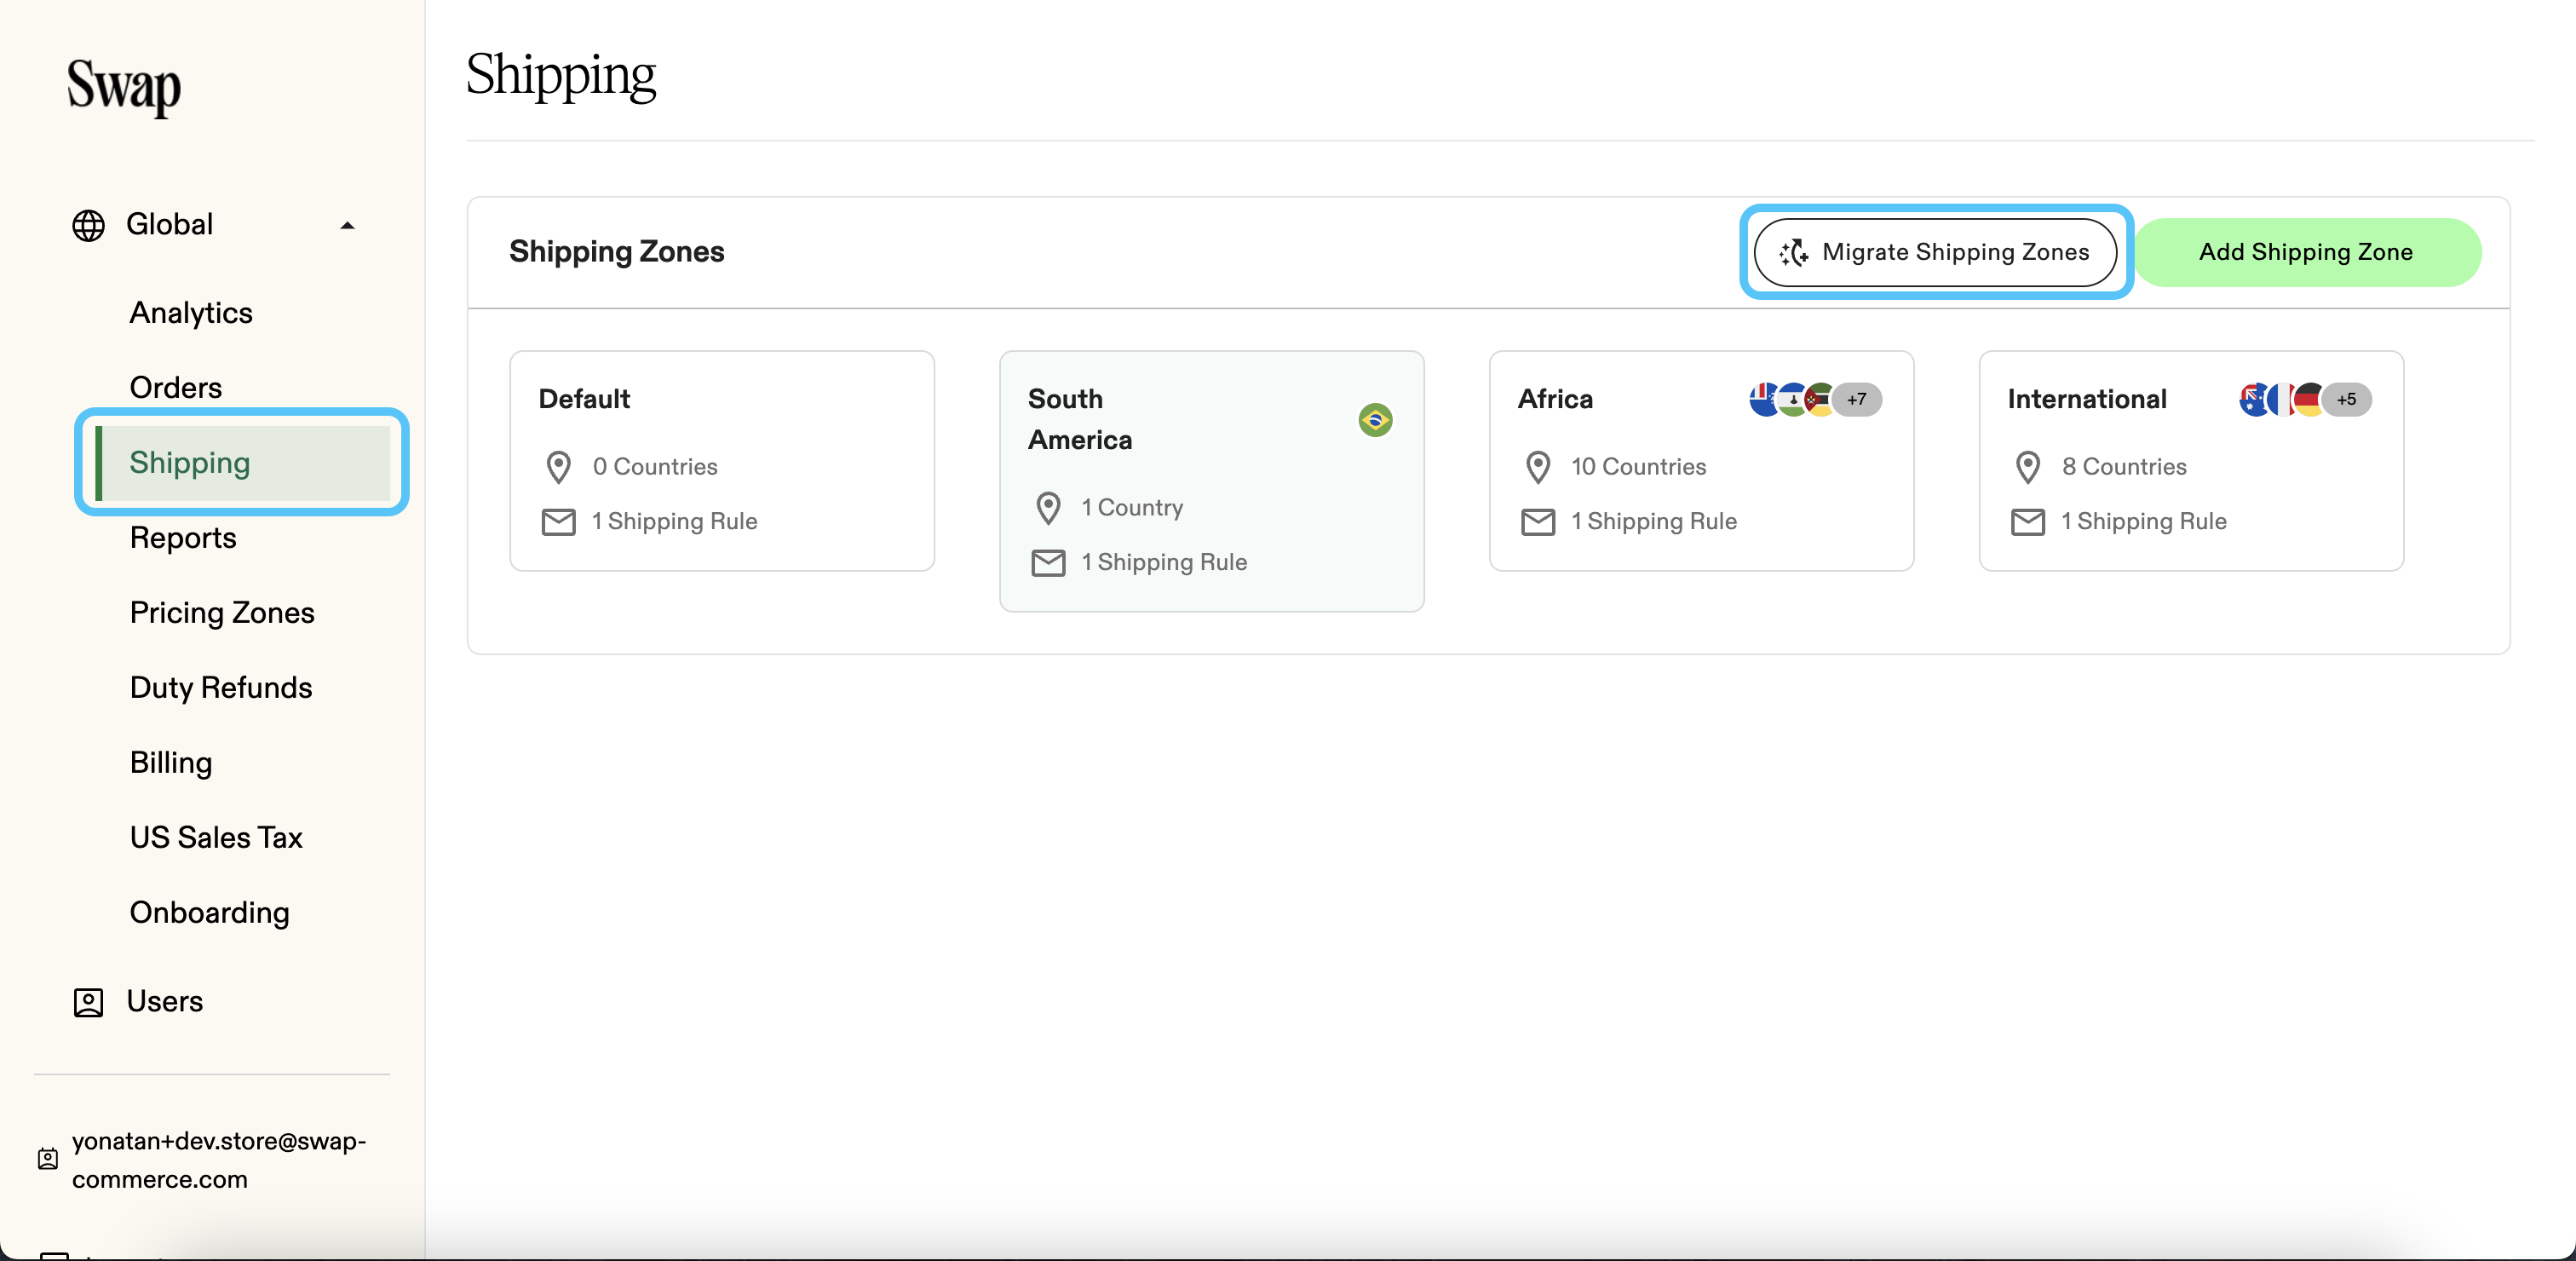
Task: Click the yonatan+dev.store account email
Action: (x=219, y=1160)
